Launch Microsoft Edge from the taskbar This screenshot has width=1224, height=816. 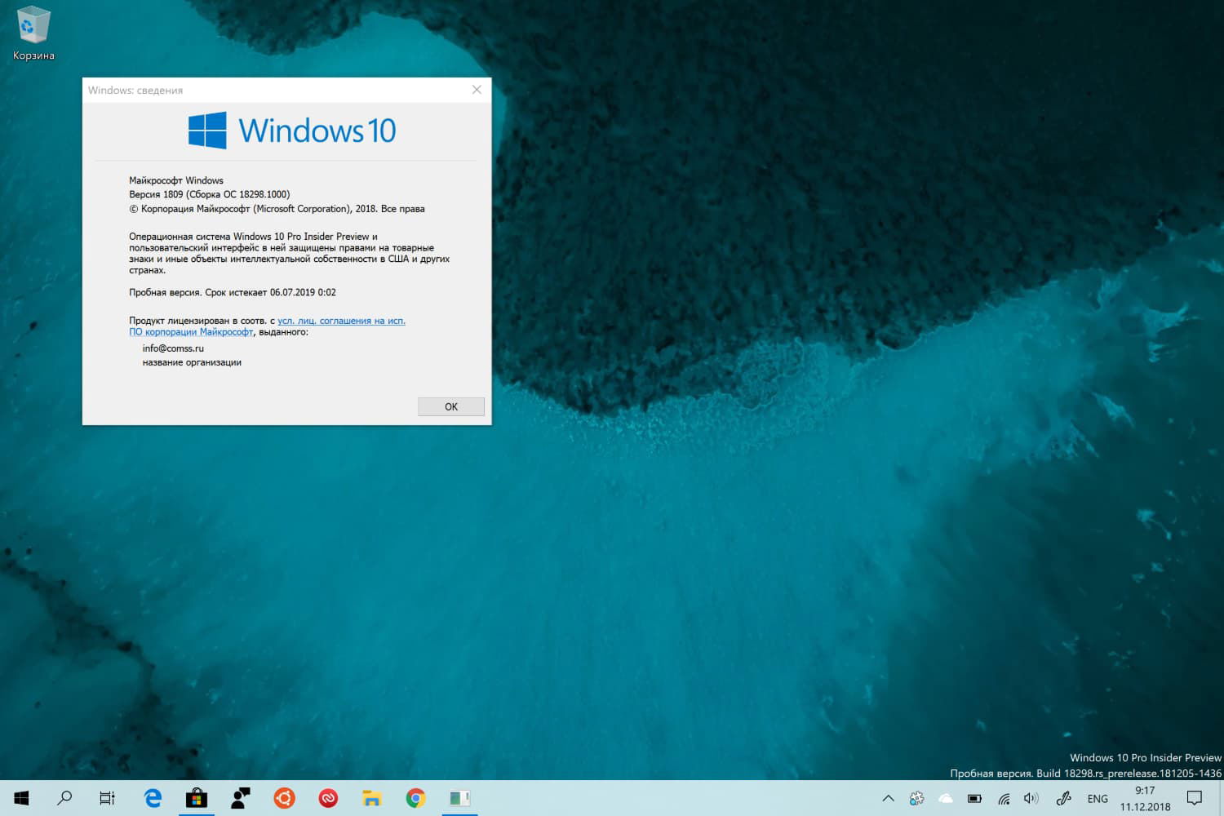point(152,798)
